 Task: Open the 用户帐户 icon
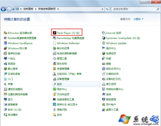coord(104,104)
